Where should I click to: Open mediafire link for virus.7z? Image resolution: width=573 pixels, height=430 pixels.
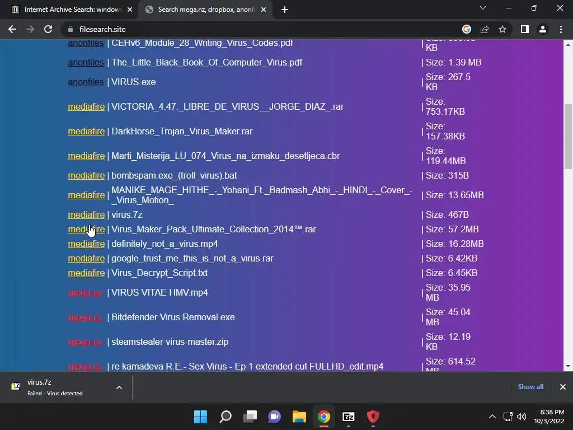[86, 214]
